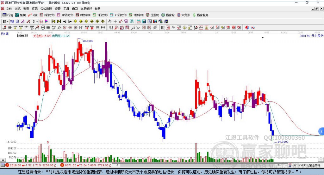The image size is (324, 175).
Task: Select the crosshair plus cursor icon
Action: [x=115, y=21]
